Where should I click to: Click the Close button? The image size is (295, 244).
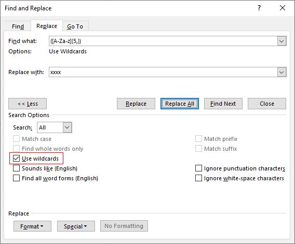pyautogui.click(x=267, y=104)
